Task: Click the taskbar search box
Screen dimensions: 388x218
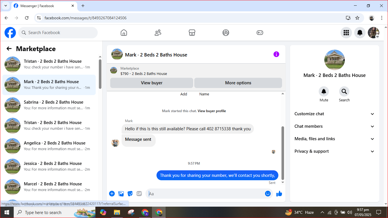Action: click(x=54, y=212)
